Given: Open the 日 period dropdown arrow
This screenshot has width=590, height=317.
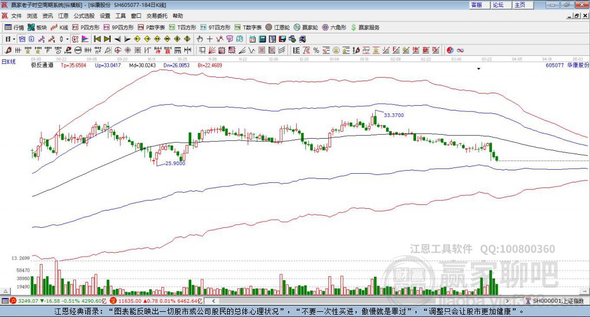Looking at the screenshot, I should click(14, 39).
